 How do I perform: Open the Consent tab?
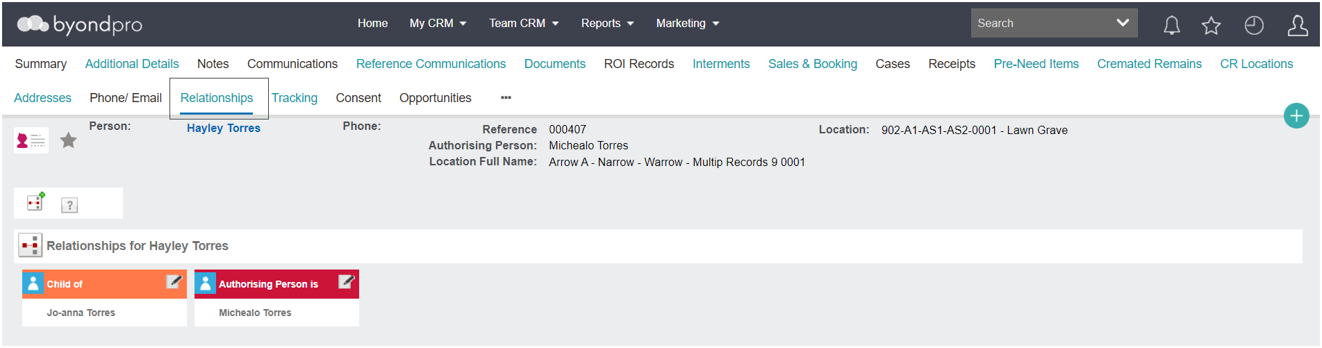click(358, 98)
